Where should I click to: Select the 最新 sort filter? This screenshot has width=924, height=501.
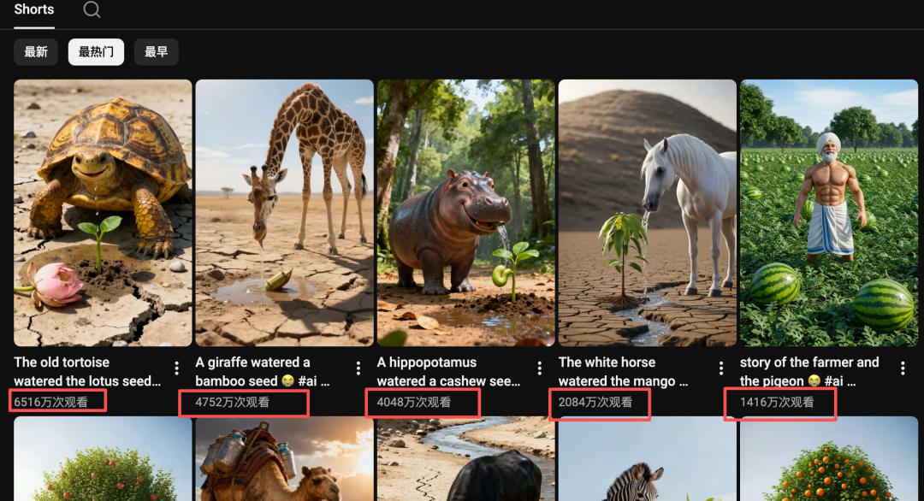[x=36, y=52]
